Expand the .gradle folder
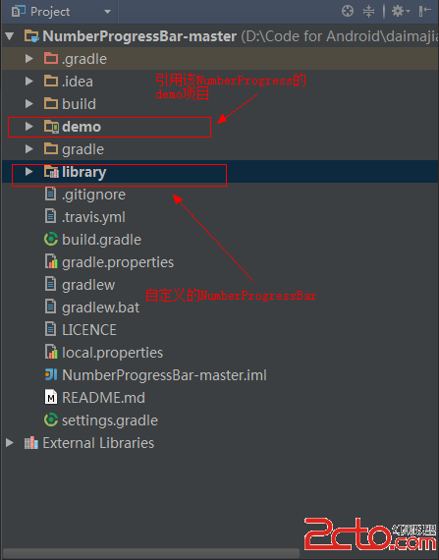 [x=28, y=59]
